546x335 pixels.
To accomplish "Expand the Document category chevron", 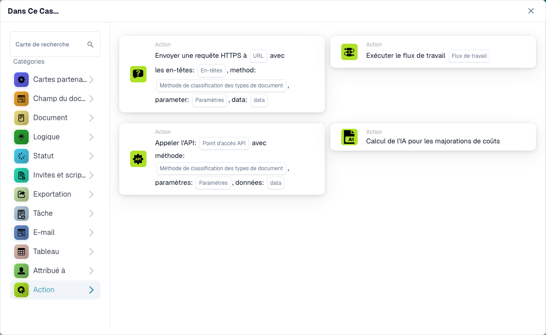I will coord(91,118).
